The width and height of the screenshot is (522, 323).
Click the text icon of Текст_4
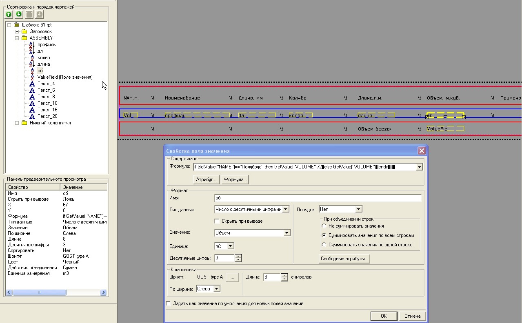point(32,84)
